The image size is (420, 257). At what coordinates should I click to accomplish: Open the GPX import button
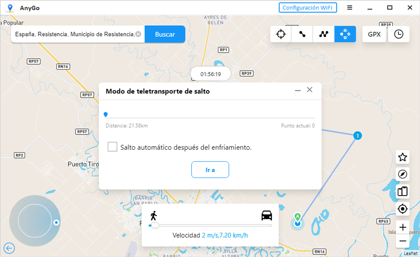point(374,34)
